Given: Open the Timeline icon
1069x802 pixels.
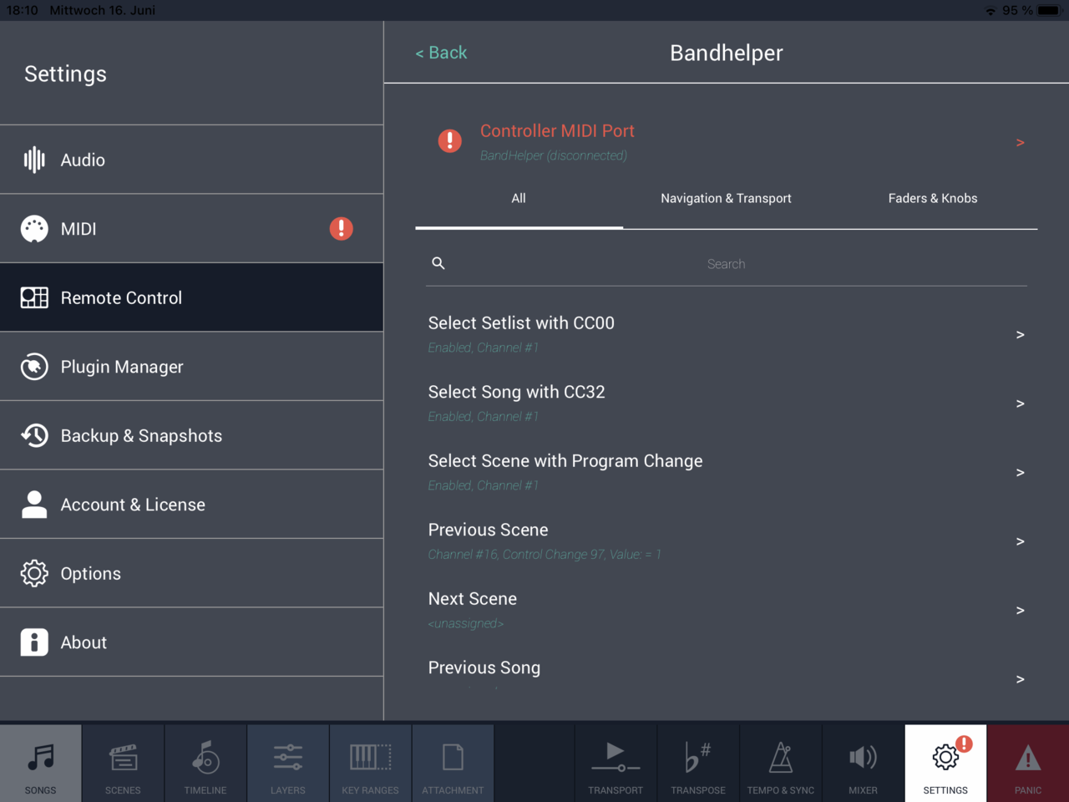Looking at the screenshot, I should pos(205,758).
